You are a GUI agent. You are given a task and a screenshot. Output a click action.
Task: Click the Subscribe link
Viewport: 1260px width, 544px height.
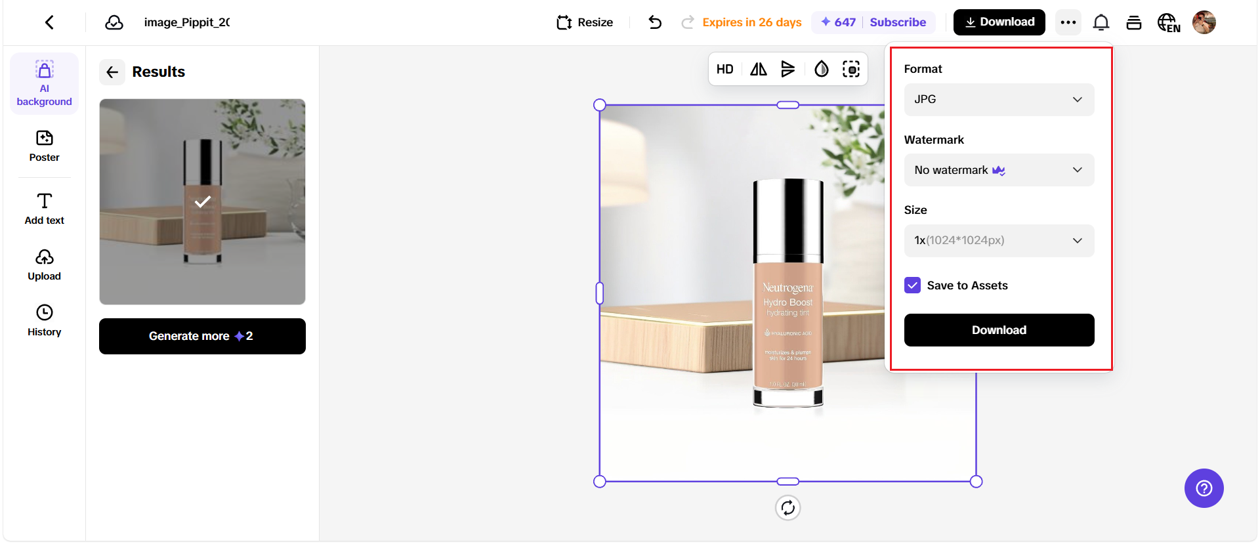point(897,22)
